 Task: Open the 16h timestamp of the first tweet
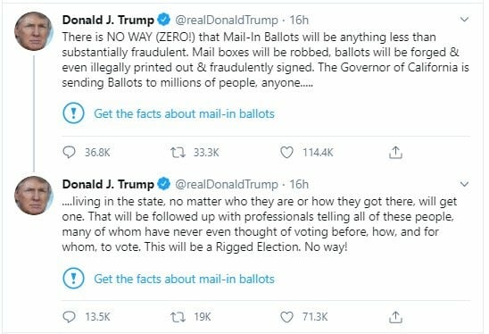[x=299, y=20]
